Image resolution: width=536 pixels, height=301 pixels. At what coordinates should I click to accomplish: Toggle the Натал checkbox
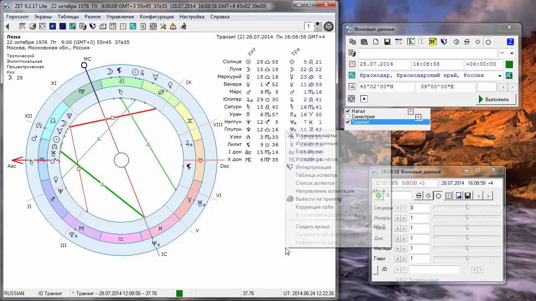(348, 111)
